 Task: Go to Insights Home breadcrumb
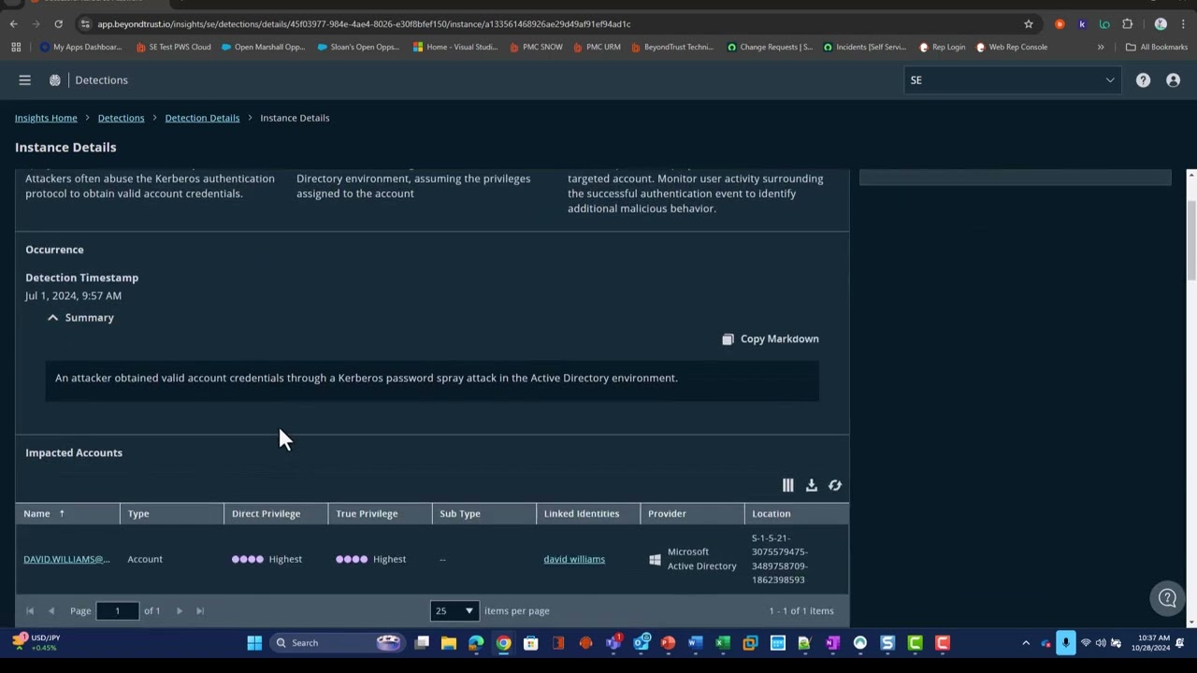coord(46,118)
